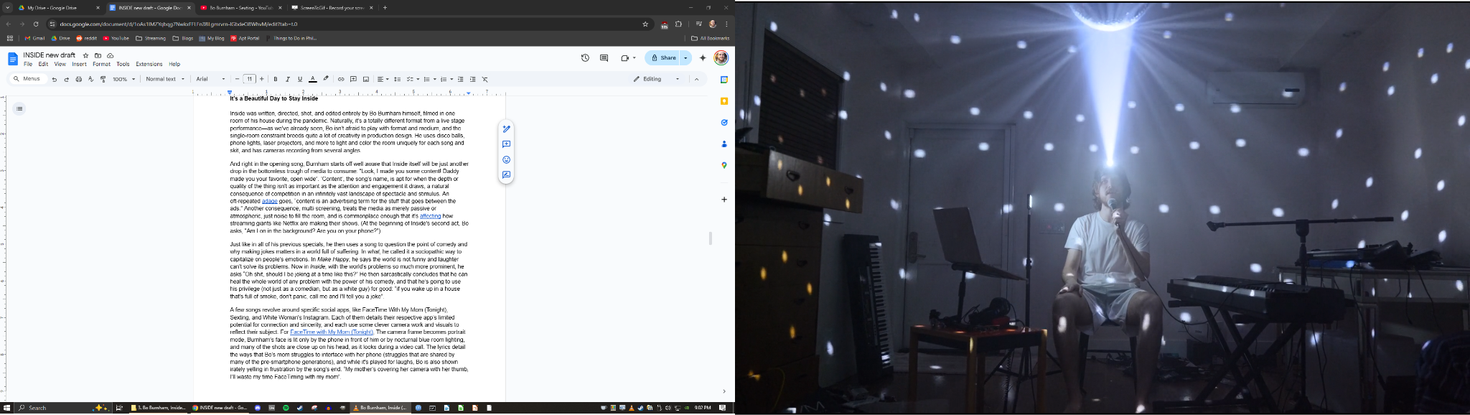This screenshot has height=415, width=1470.
Task: Star the INSIDE new draft document
Action: 86,55
